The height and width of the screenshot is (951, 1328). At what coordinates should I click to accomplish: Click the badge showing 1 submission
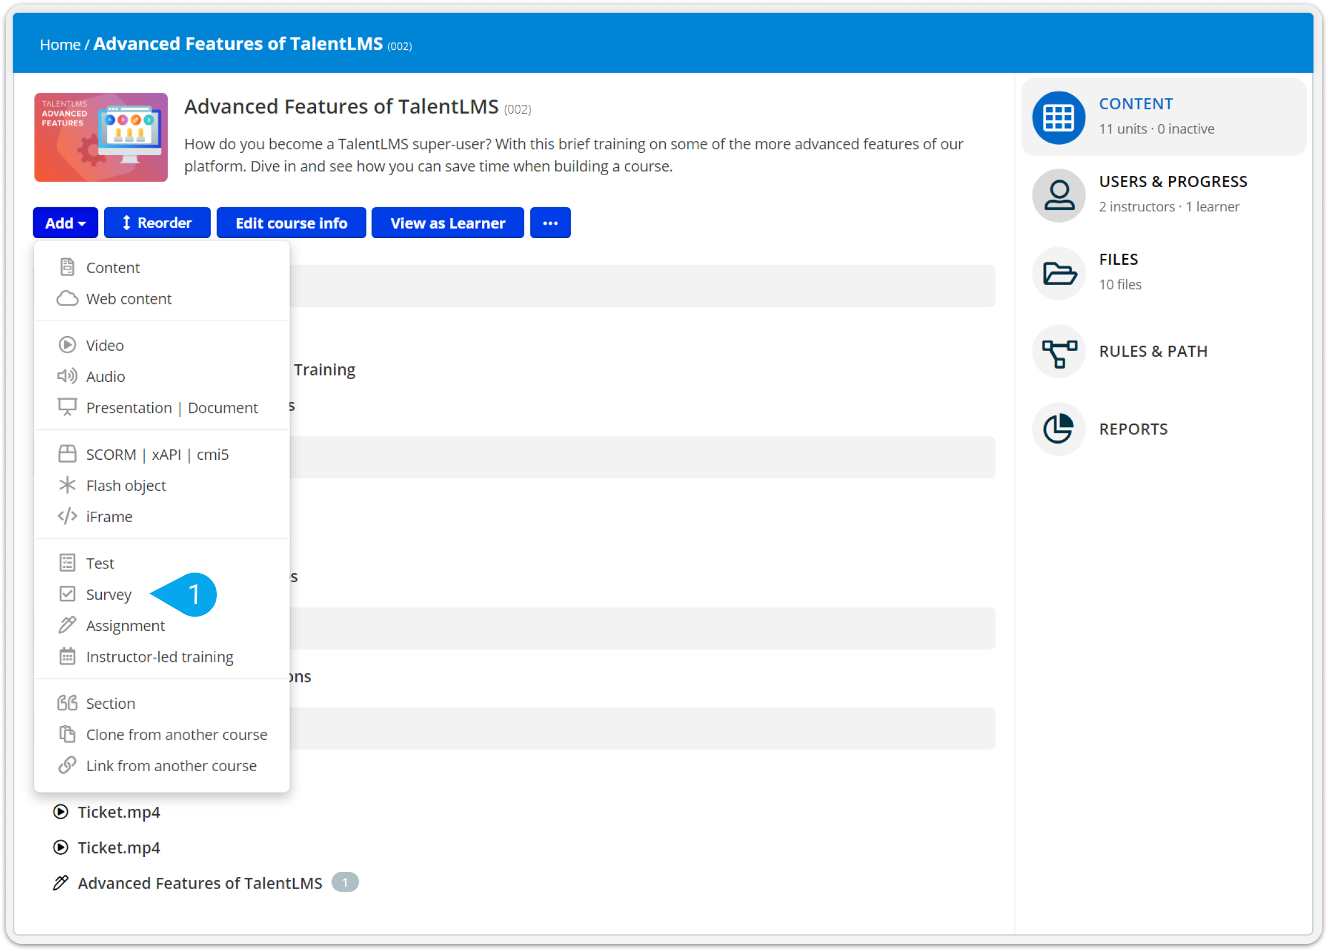[x=345, y=882]
